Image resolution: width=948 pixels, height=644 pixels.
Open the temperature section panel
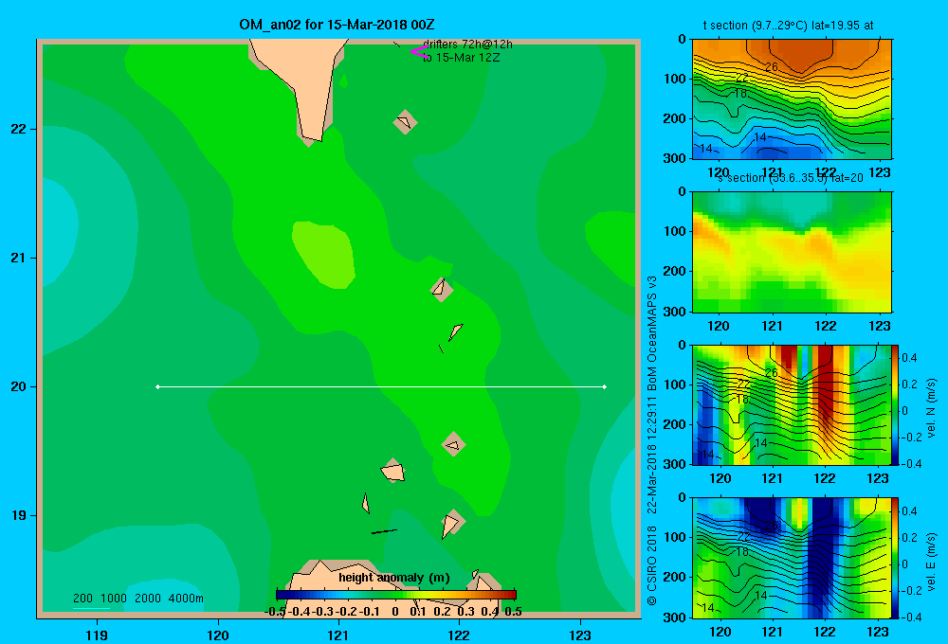(x=792, y=99)
